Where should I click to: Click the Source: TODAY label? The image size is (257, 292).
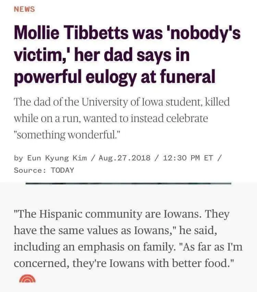(x=44, y=170)
